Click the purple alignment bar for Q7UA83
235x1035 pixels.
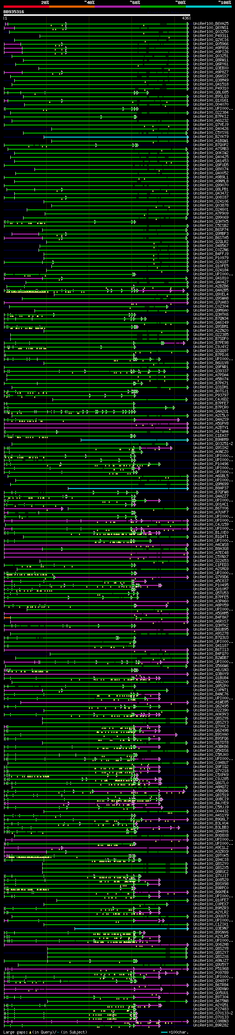point(96,303)
